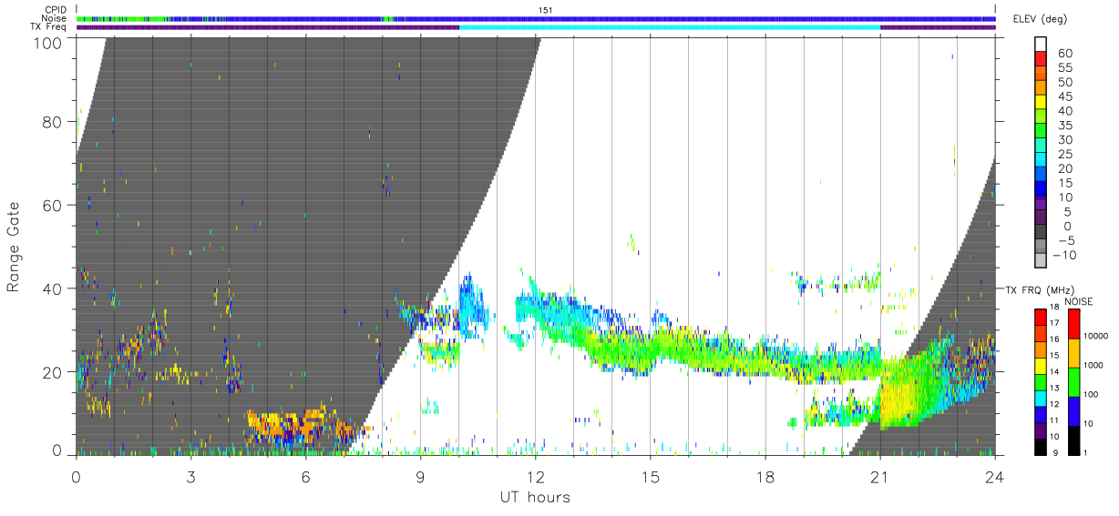
Task: Click the 35 label on the ELEV scale
Action: [x=1066, y=126]
